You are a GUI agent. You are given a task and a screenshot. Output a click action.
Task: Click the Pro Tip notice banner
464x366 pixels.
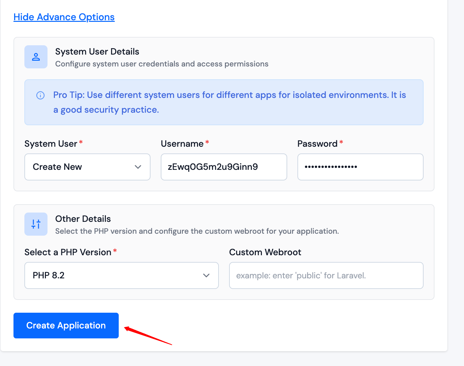224,102
